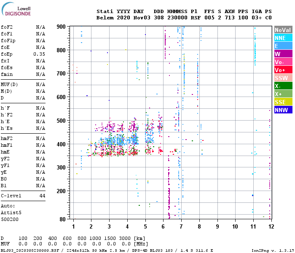The image size is (295, 253).
Task: Click the h`F parameter label
Action: [x=5, y=108]
